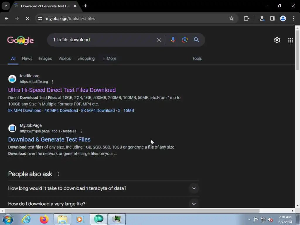Open the muted volume tray icon
Screen dimensions: 300x225
tap(270, 219)
